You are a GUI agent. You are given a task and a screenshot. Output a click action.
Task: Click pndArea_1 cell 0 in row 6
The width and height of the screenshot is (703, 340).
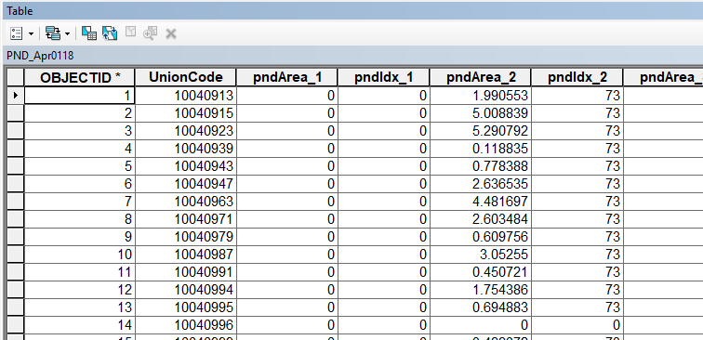(x=287, y=184)
